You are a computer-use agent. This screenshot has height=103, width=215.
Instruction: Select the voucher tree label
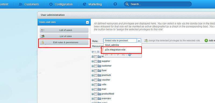(x=106, y=80)
